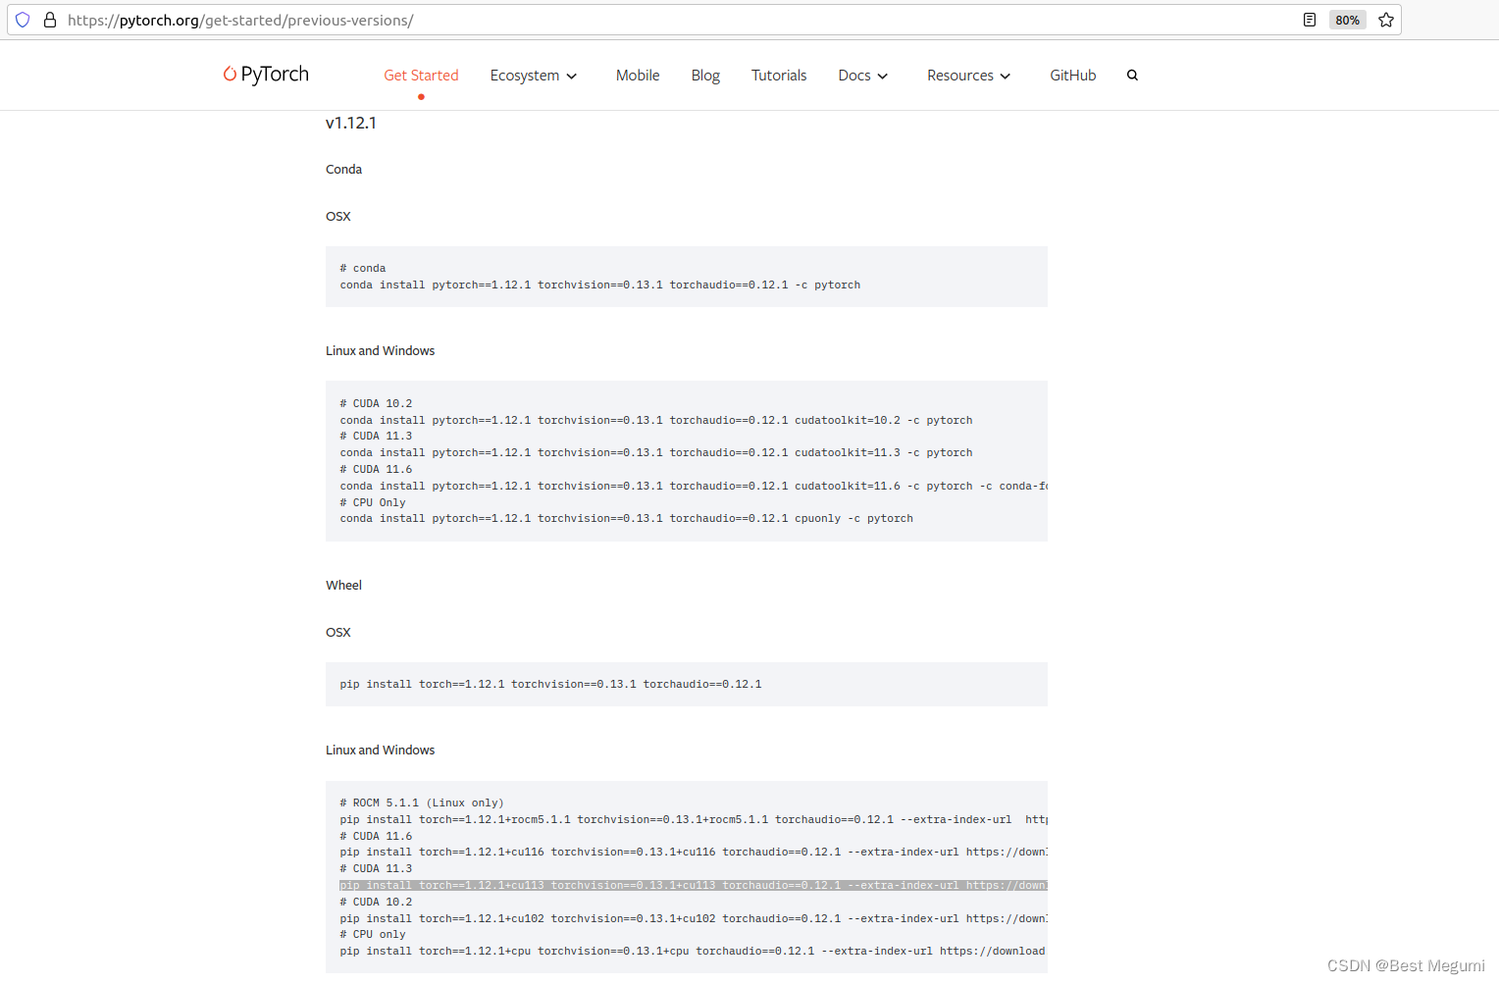This screenshot has height=984, width=1499.
Task: Open the GitHub link
Action: pyautogui.click(x=1072, y=75)
